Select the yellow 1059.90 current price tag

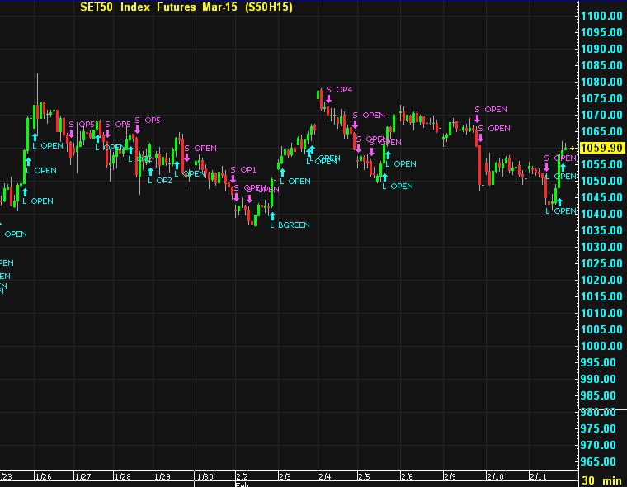pos(601,148)
